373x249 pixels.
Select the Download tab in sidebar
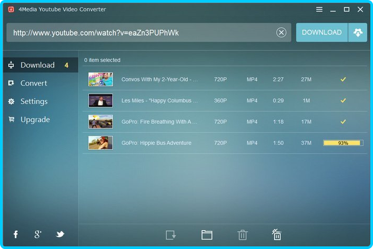(41, 65)
